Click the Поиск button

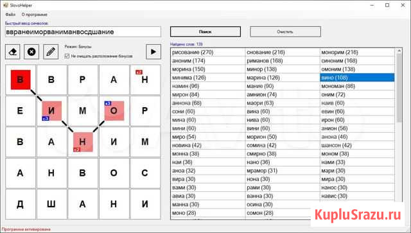[205, 31]
